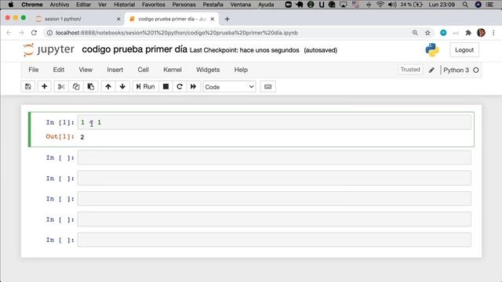The width and height of the screenshot is (502, 282).
Task: Interrupt the kernel with stop icon
Action: [x=166, y=87]
